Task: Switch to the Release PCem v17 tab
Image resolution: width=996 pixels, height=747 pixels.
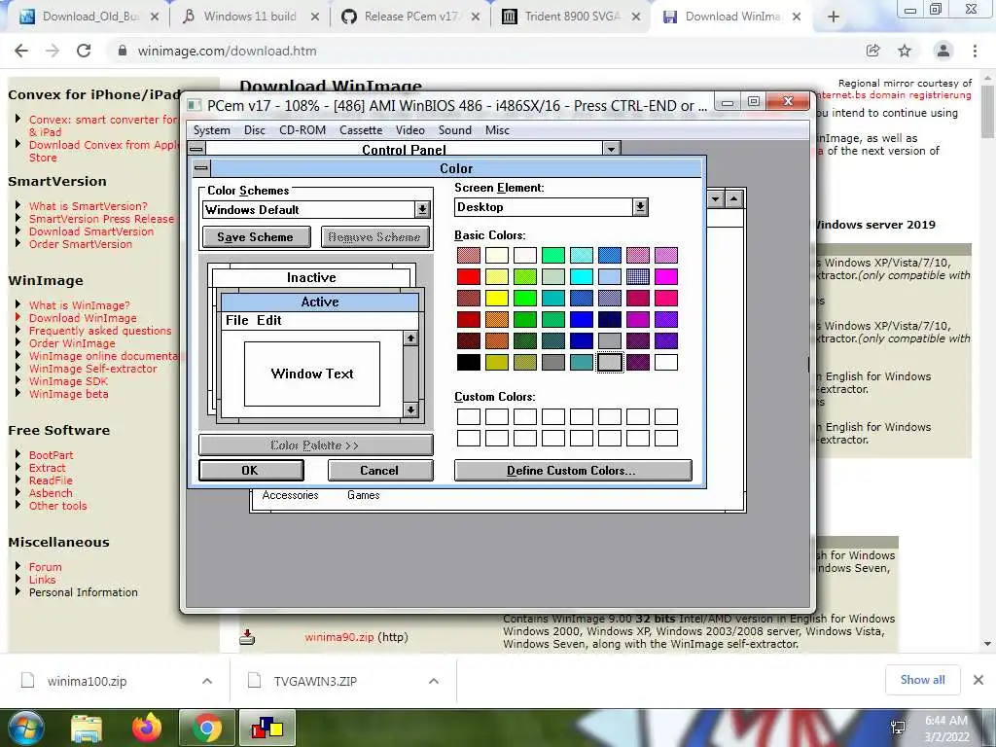Action: [411, 18]
